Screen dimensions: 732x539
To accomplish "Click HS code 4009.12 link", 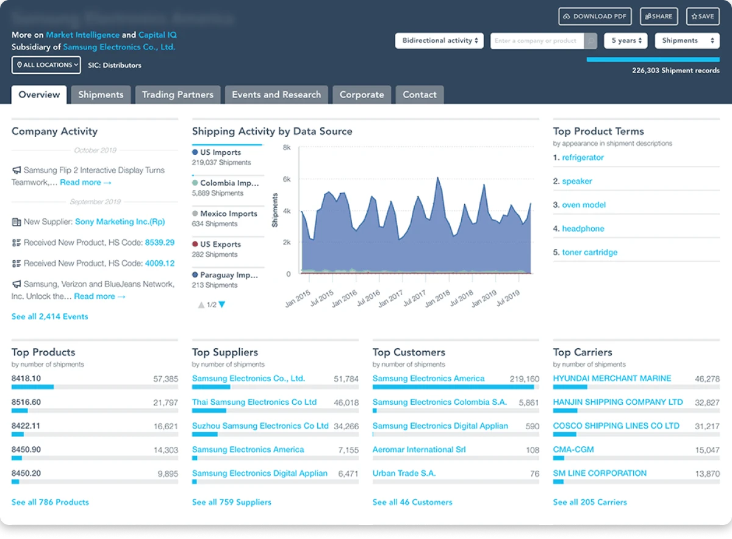I will (160, 263).
